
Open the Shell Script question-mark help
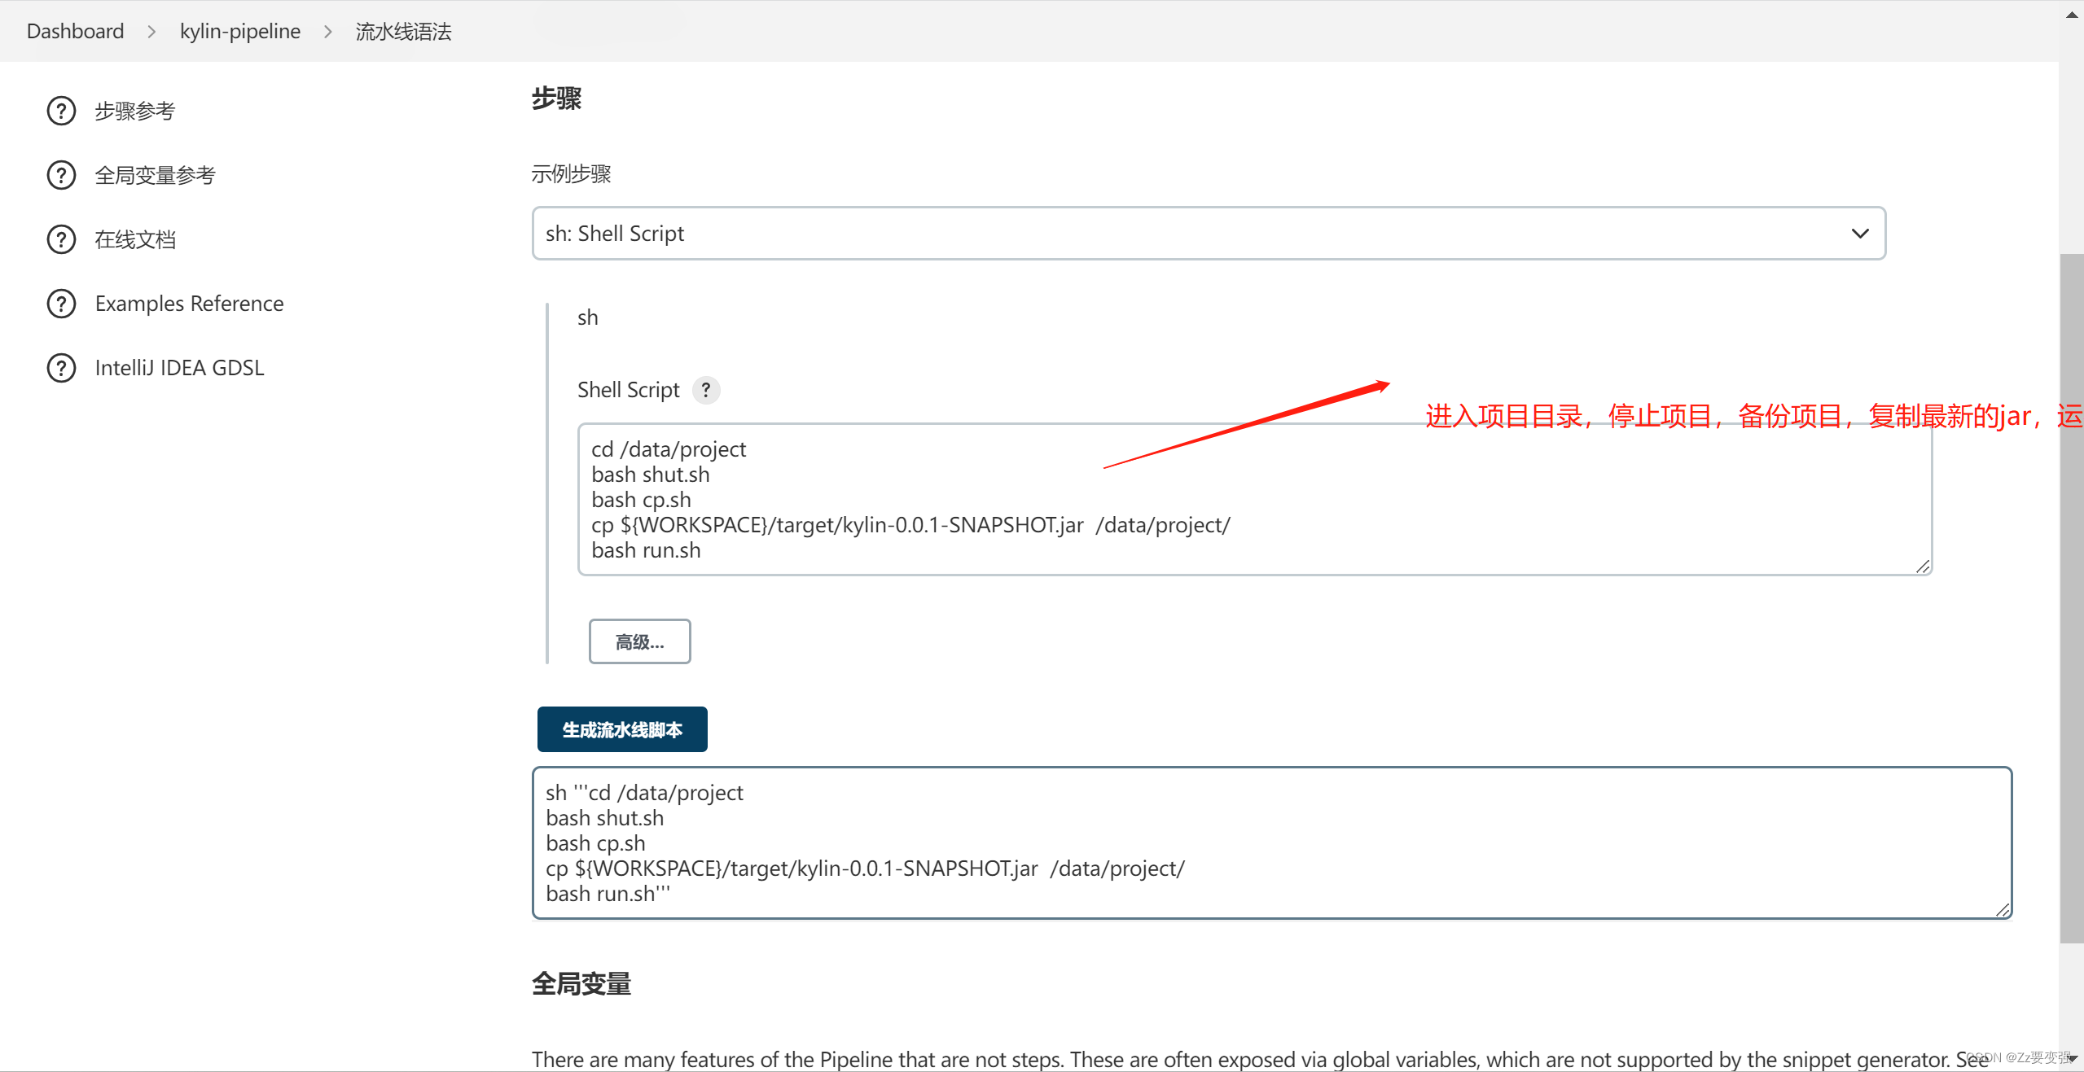tap(705, 389)
